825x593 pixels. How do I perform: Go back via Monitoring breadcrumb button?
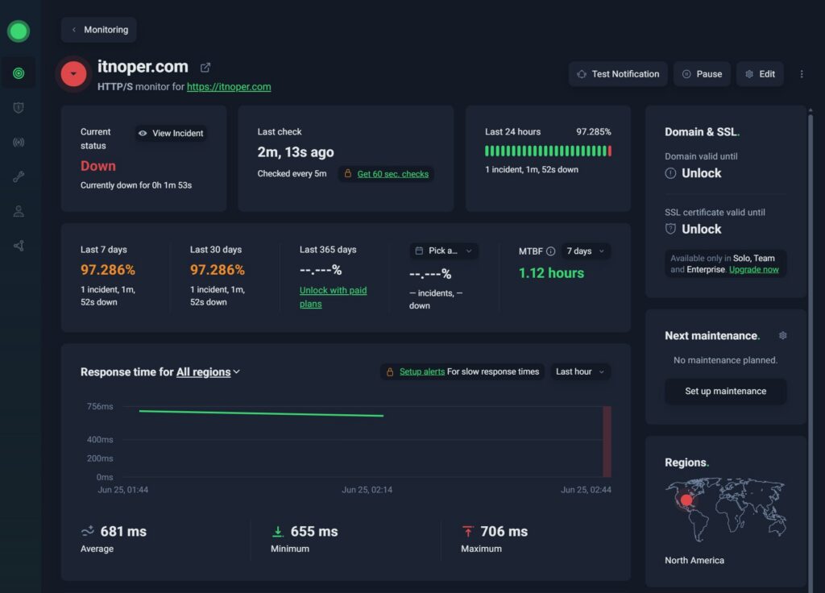pyautogui.click(x=99, y=30)
